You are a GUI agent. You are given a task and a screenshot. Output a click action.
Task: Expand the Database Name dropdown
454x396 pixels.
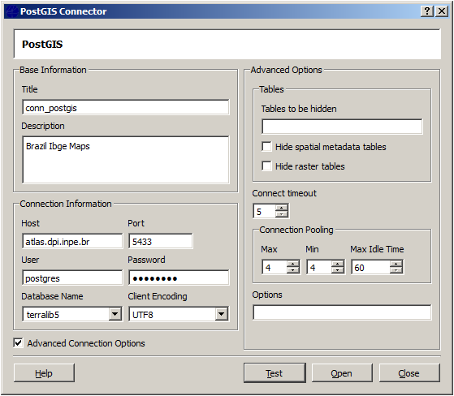115,314
